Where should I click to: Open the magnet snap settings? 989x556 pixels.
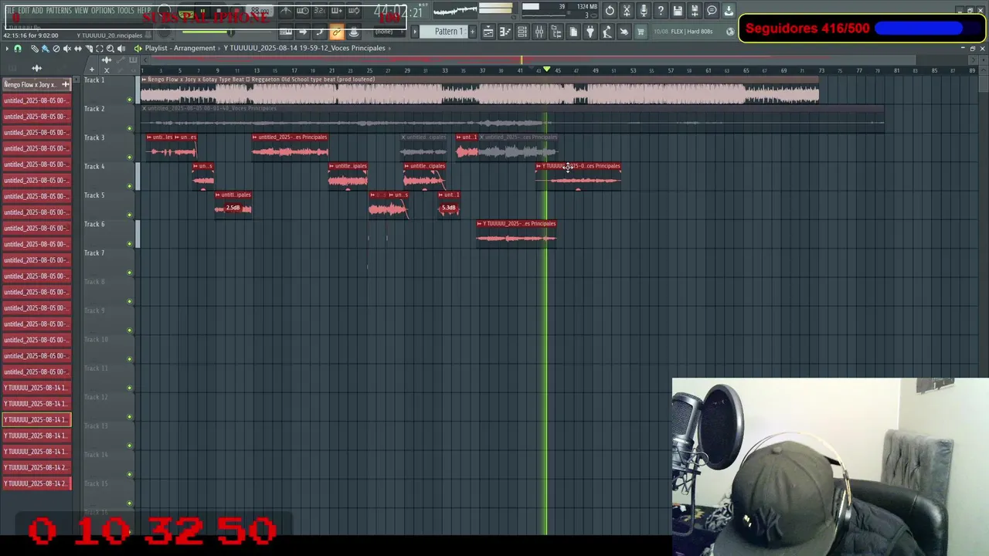(x=18, y=49)
